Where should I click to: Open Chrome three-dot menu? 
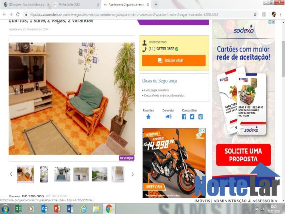[280, 14]
